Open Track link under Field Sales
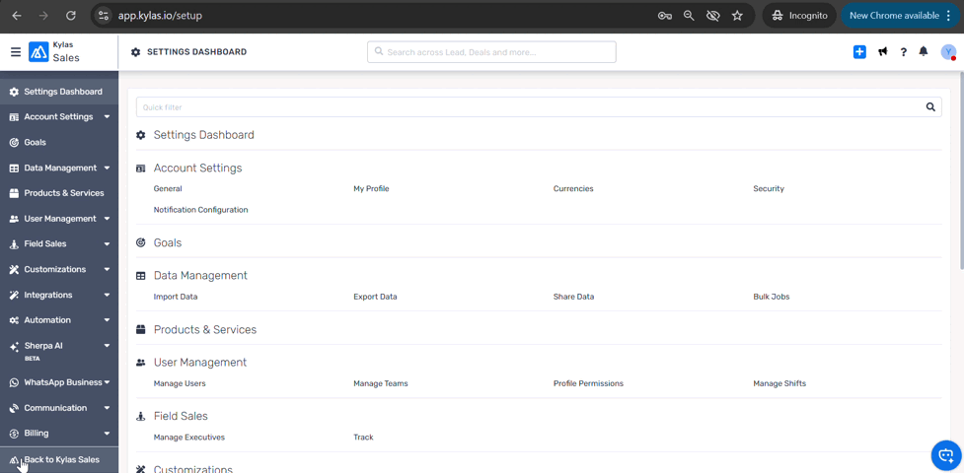The image size is (964, 473). tap(363, 438)
